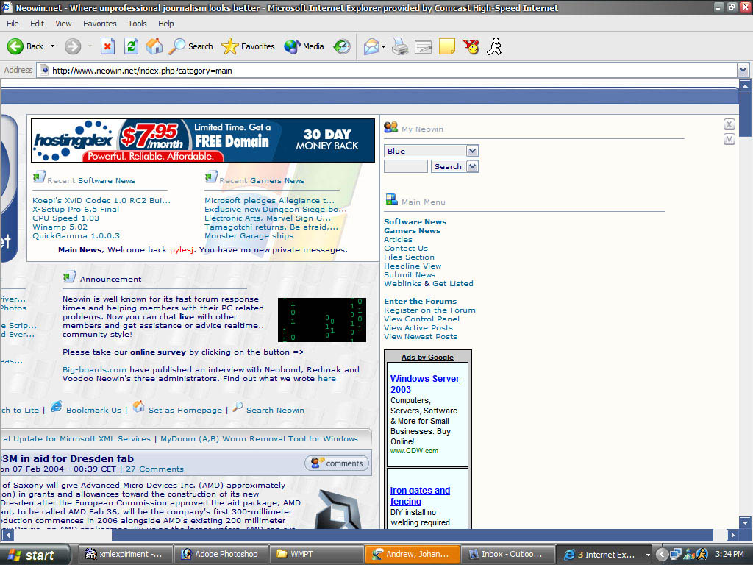Expand grouped Internet Explorer taskbar arrow
Viewport: 753px width, 565px height.
pyautogui.click(x=647, y=555)
